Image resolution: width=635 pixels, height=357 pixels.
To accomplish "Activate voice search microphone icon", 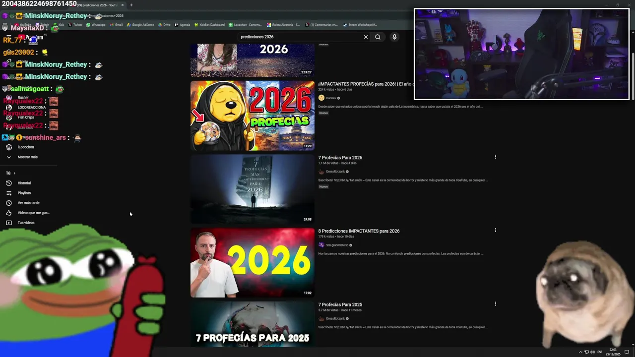I will [x=394, y=37].
